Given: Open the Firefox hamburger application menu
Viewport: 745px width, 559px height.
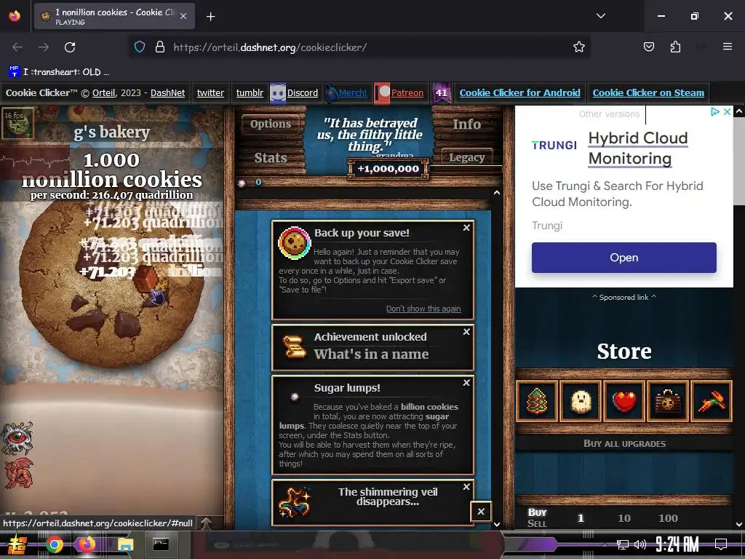Looking at the screenshot, I should coord(727,47).
